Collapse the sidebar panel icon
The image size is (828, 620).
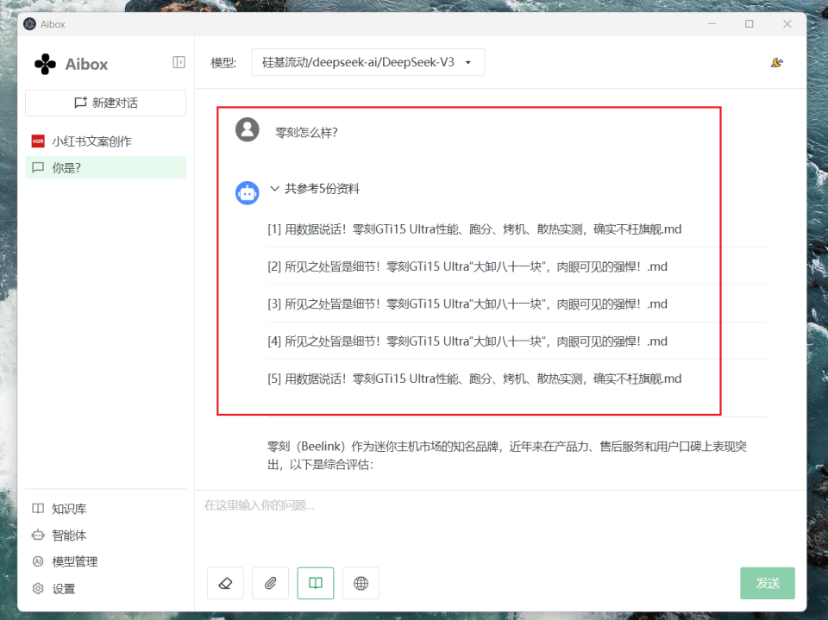click(179, 62)
